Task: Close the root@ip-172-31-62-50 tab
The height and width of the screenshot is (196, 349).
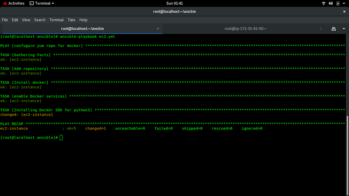Action: tap(321, 29)
